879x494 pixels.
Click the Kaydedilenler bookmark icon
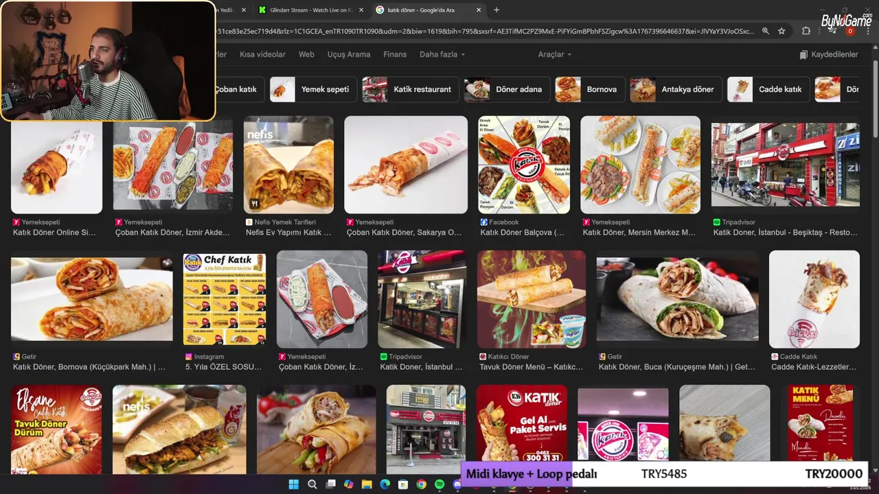tap(803, 54)
